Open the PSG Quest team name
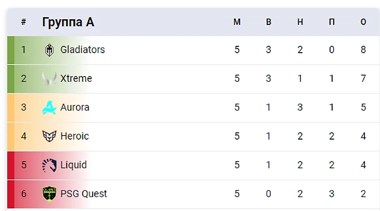The height and width of the screenshot is (211, 380). 83,194
